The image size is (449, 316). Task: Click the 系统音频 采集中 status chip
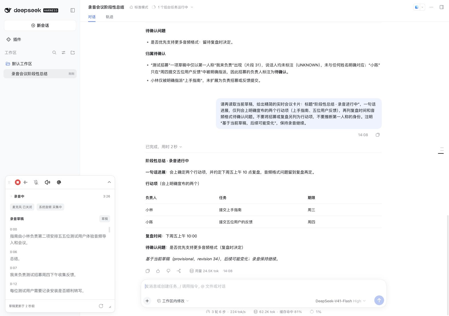50,207
